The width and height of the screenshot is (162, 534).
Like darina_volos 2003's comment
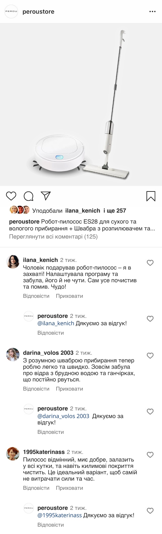point(150,355)
